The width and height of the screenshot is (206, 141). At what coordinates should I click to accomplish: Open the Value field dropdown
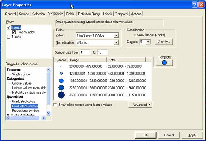(116, 35)
